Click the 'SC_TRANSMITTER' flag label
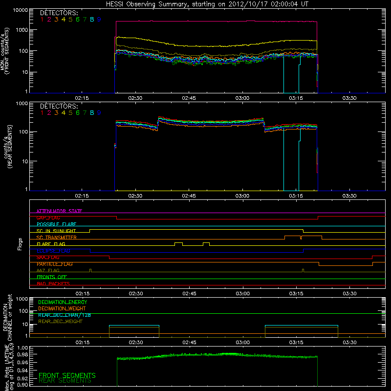 click(x=56, y=237)
